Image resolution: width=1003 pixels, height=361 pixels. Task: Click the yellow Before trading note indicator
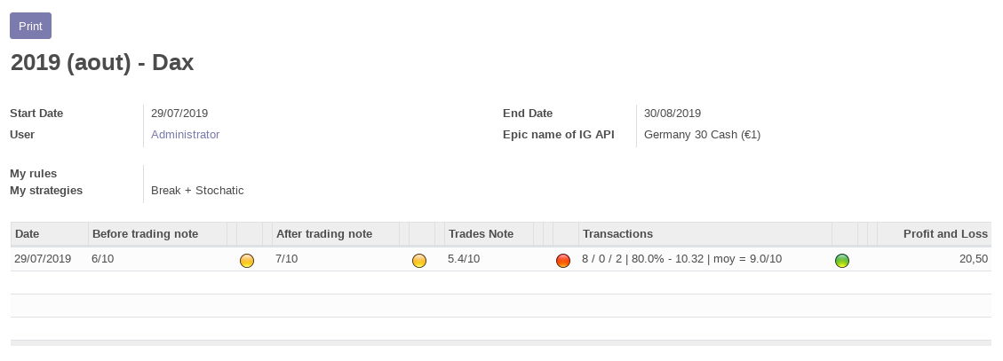[247, 260]
